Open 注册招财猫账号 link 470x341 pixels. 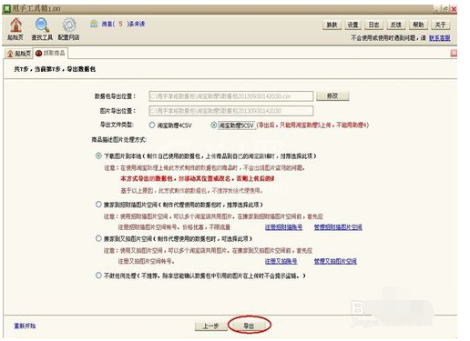point(283,227)
